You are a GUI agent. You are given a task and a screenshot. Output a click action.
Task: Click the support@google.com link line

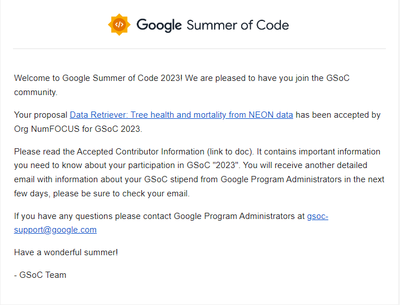55,230
